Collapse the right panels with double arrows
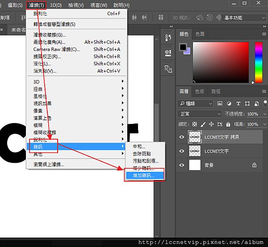 (x=264, y=26)
